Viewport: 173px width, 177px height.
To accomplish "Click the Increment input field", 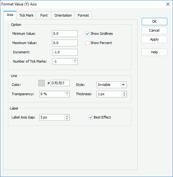I will click(x=65, y=52).
